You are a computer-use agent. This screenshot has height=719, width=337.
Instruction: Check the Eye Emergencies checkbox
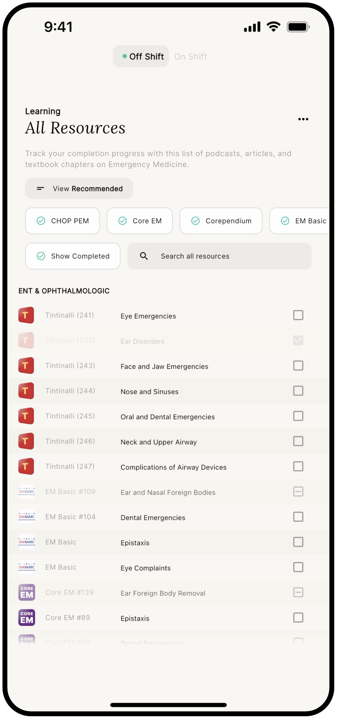tap(298, 315)
